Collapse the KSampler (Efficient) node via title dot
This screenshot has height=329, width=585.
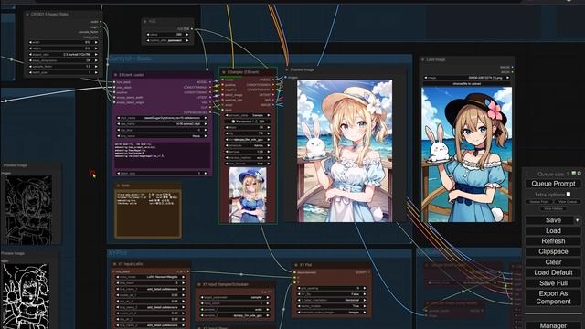[x=223, y=72]
